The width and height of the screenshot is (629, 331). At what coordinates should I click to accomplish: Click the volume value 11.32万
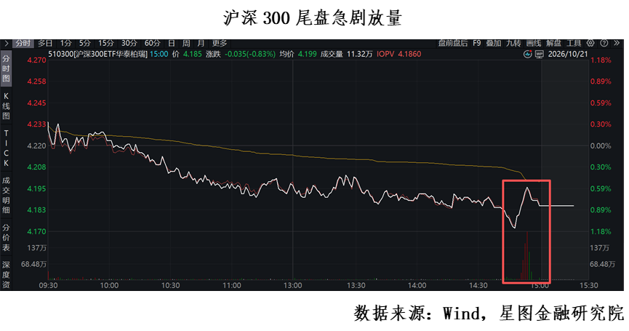[360, 54]
